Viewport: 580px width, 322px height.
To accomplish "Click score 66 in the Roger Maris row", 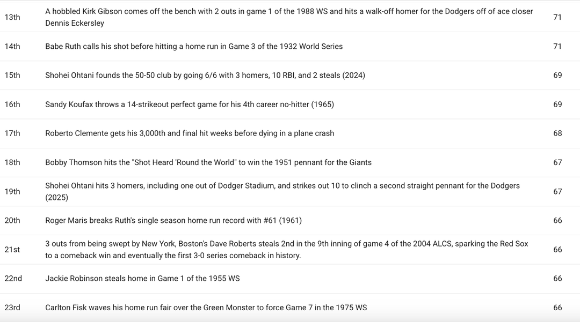I will coord(557,220).
